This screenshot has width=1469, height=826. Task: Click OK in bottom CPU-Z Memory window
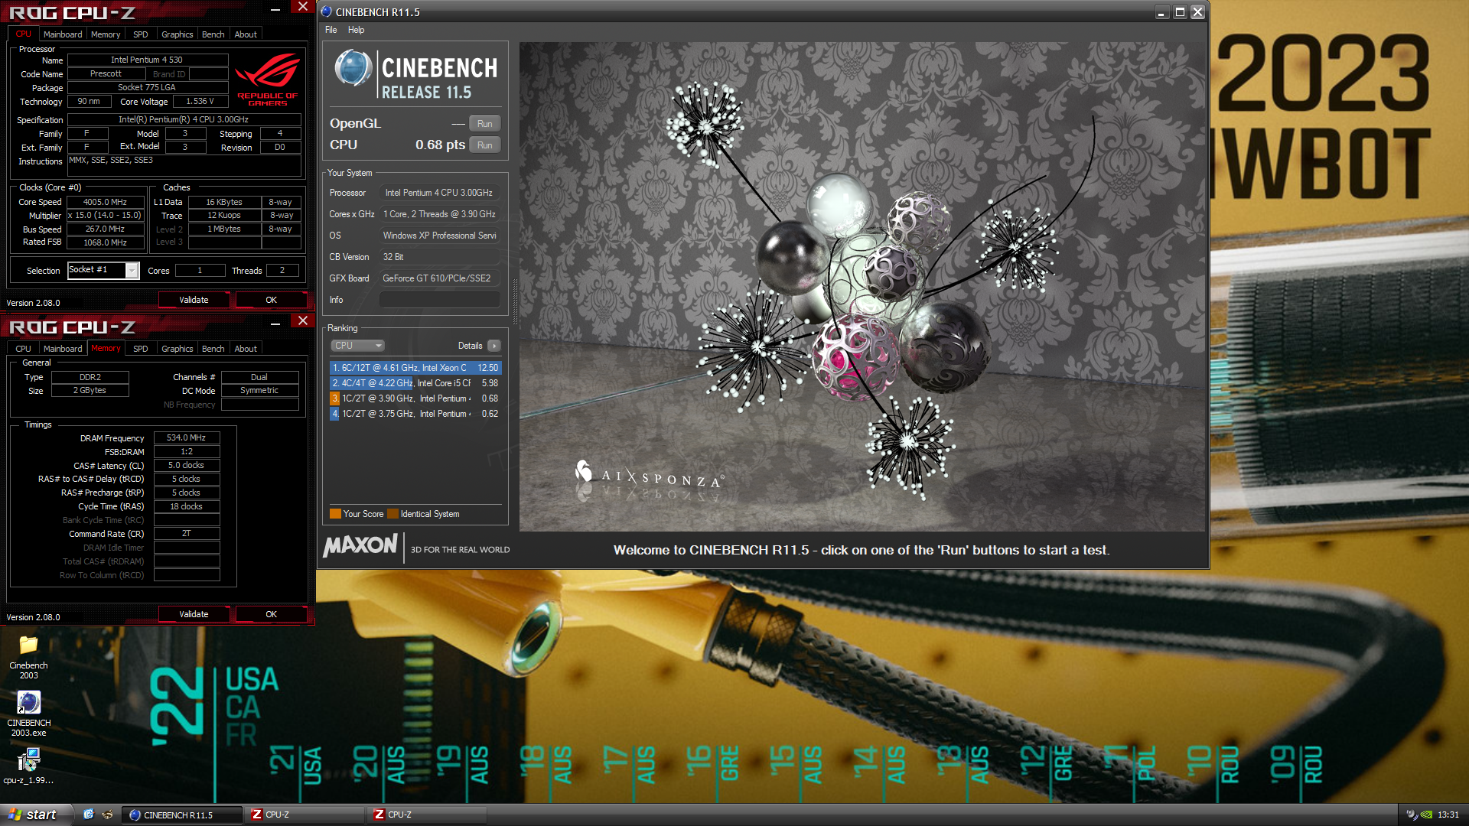tap(271, 614)
